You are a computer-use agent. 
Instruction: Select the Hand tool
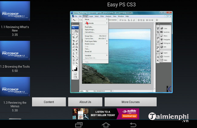tap(74, 63)
